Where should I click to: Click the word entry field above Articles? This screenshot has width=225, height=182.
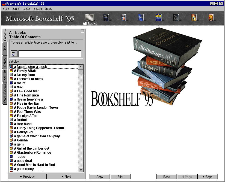pos(50,54)
